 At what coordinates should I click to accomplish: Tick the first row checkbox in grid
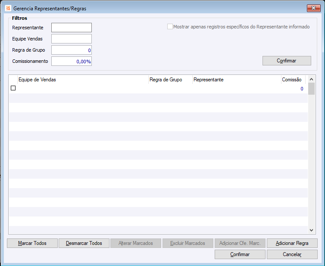[13, 88]
